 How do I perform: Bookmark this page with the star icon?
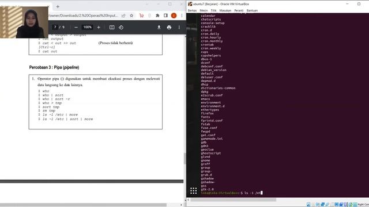click(x=131, y=16)
